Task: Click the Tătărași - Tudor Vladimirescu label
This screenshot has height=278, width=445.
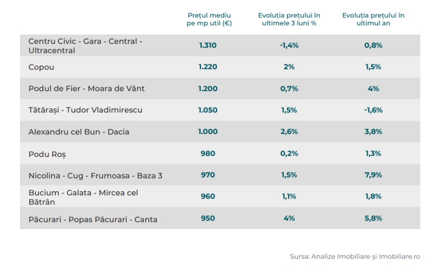Action: point(85,110)
